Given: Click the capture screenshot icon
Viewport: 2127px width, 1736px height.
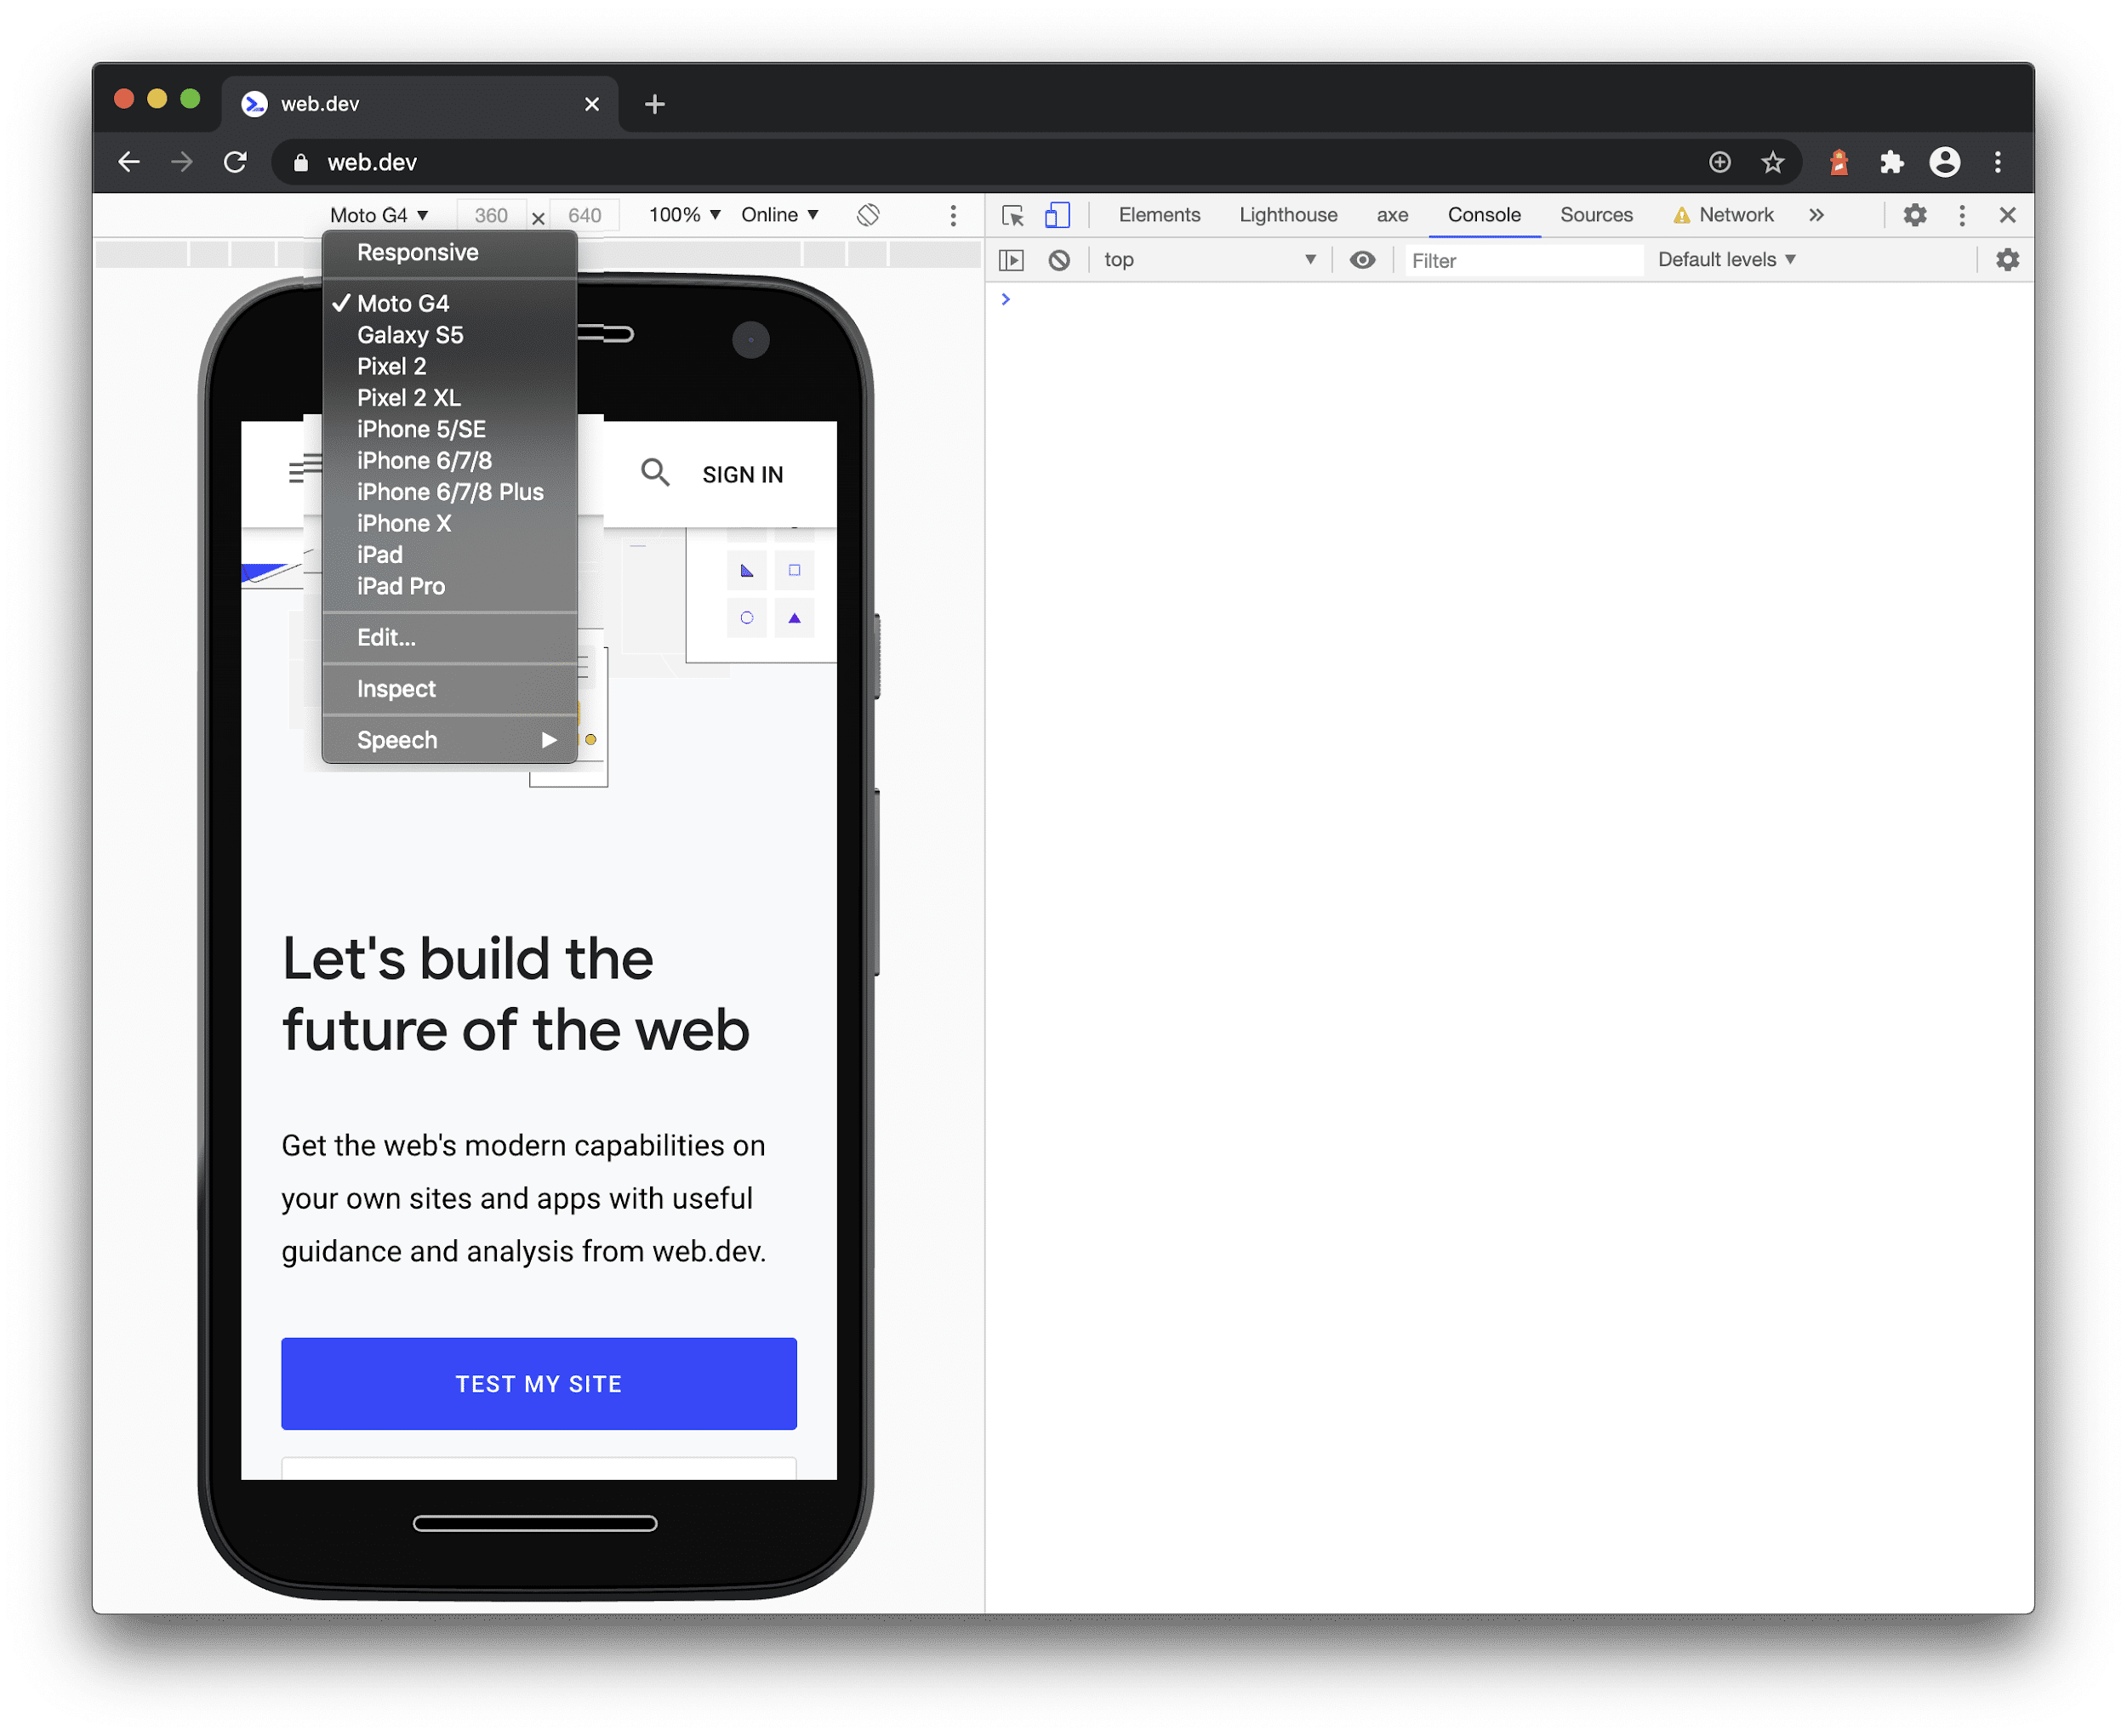Looking at the screenshot, I should point(952,213).
